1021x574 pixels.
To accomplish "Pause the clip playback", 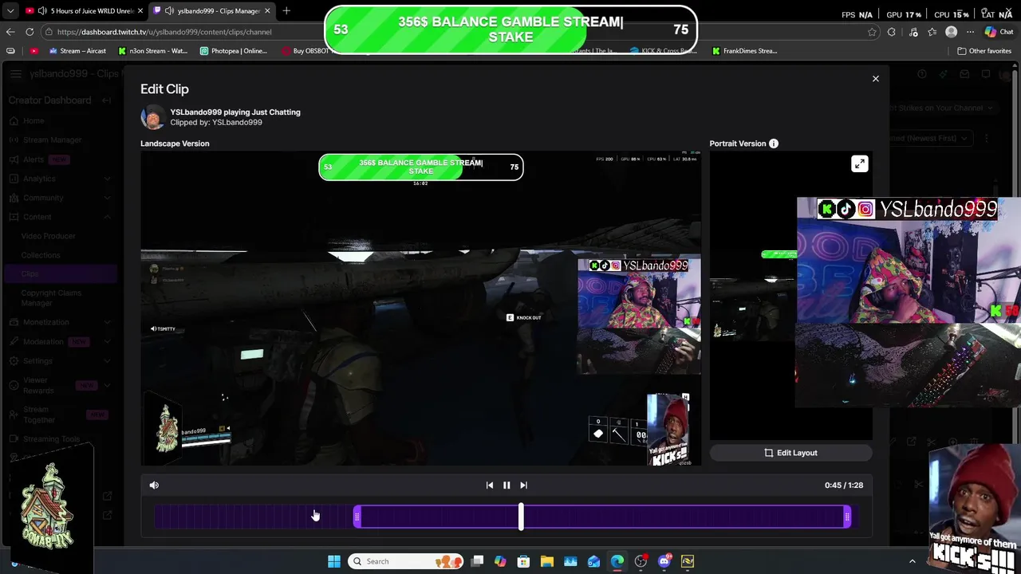I will (507, 485).
